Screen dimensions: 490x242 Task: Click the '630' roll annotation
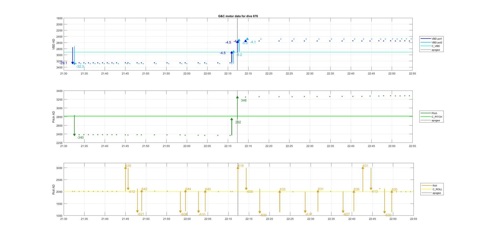click(394, 190)
